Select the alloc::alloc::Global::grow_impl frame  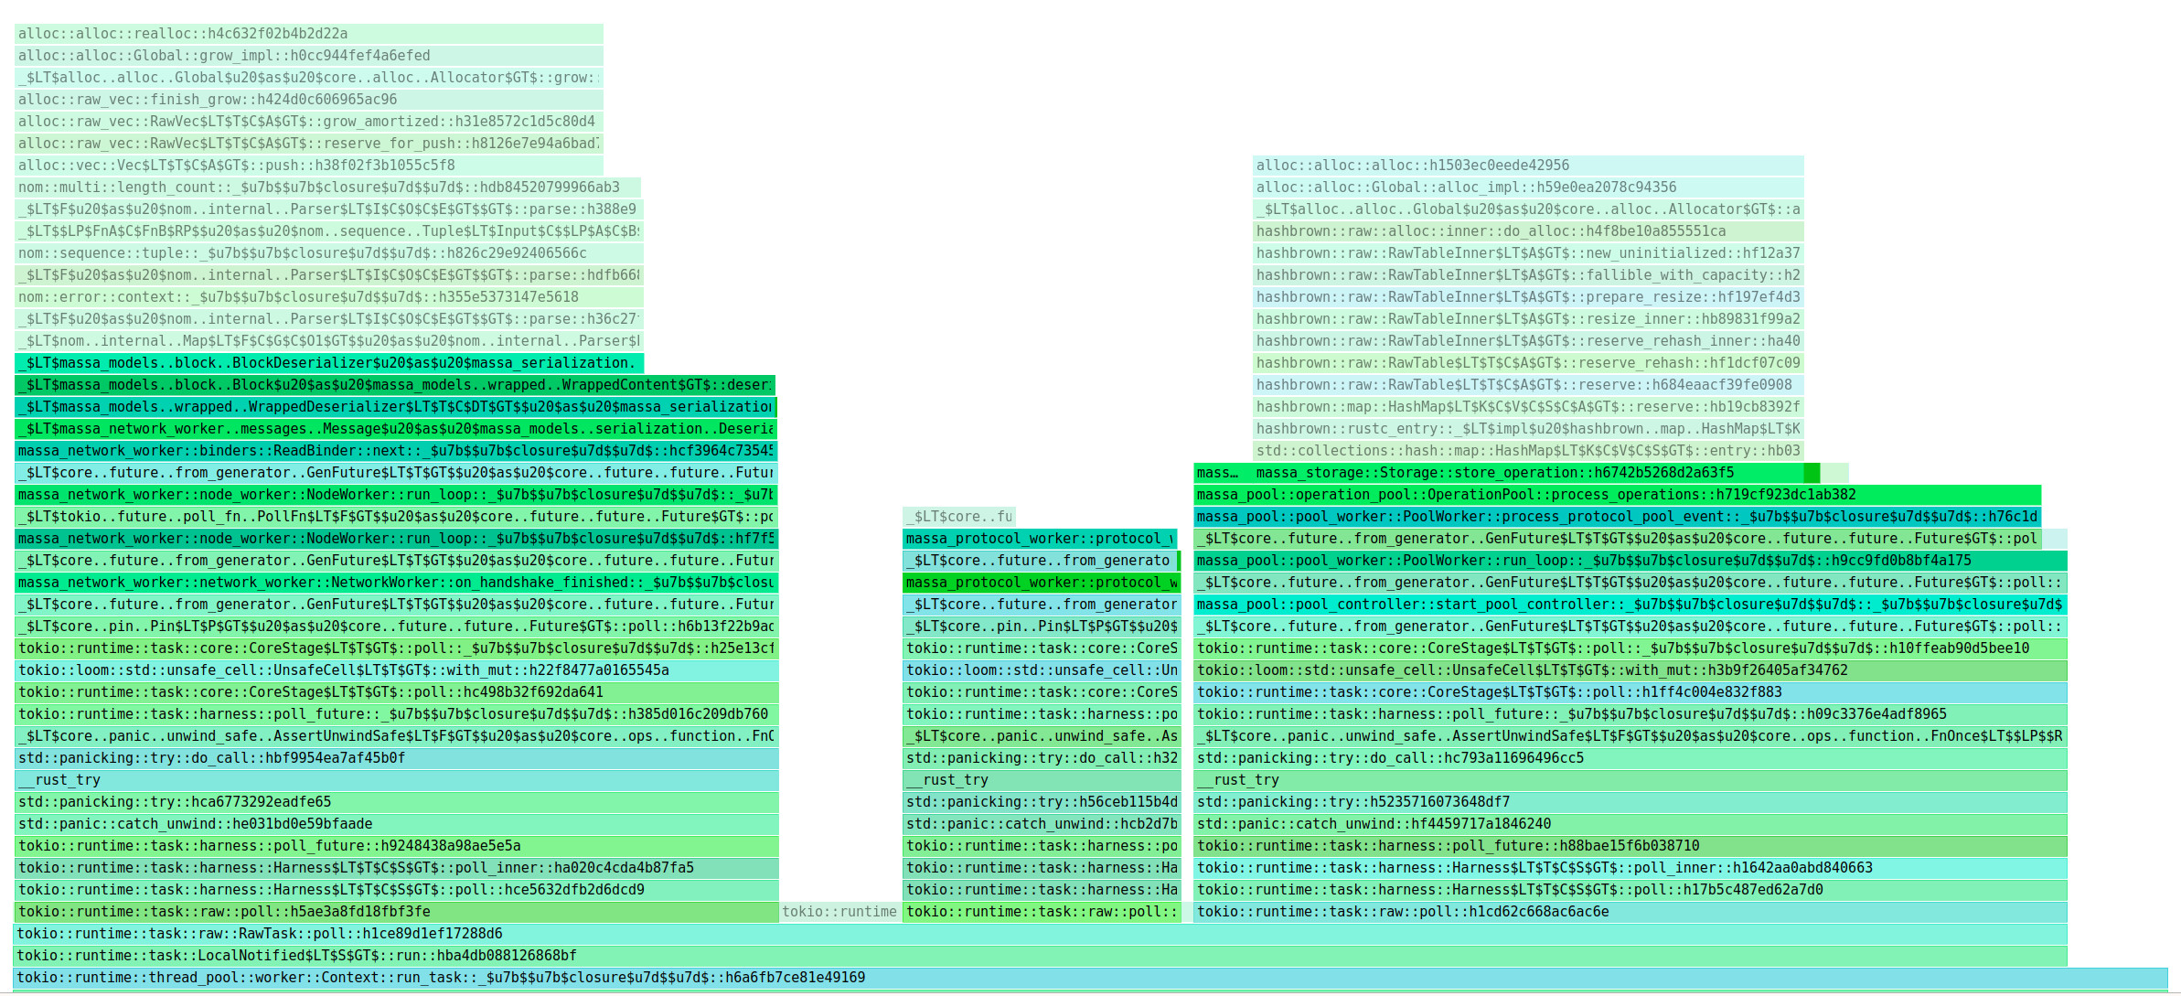(x=308, y=56)
